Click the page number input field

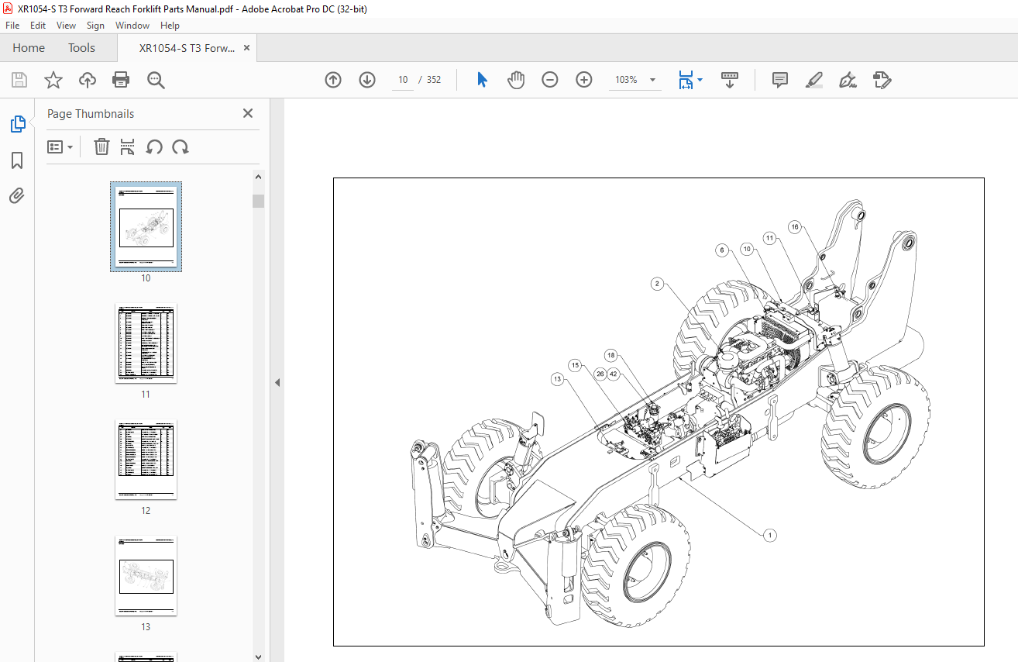403,80
